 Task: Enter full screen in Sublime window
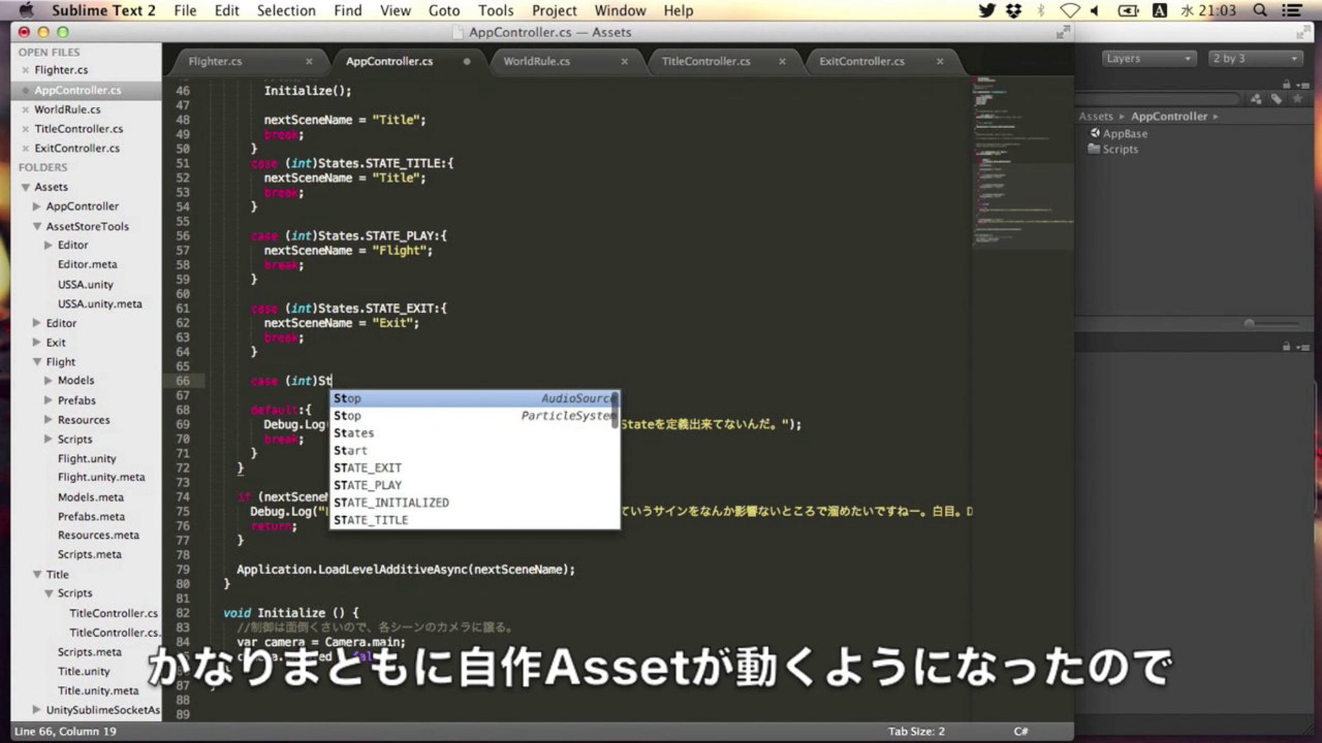1063,32
